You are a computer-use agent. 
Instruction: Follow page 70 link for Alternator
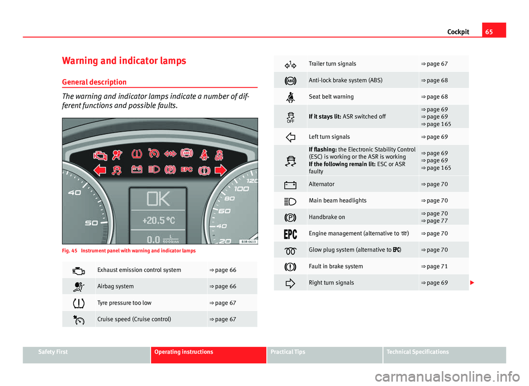click(x=435, y=184)
